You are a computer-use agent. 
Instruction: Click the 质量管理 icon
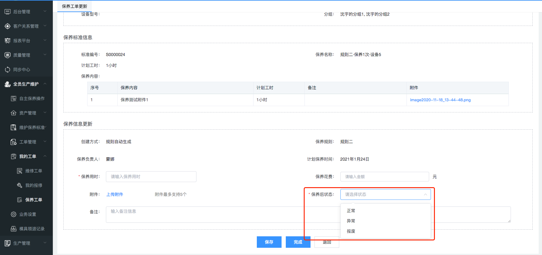click(x=8, y=55)
